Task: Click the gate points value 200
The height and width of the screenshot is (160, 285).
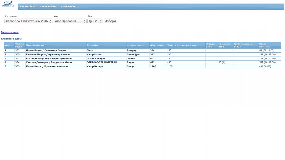Action: click(169, 54)
